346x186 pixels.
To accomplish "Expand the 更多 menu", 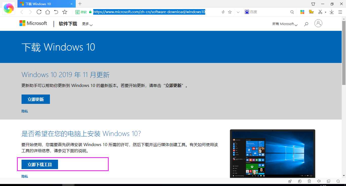I will click(x=87, y=24).
